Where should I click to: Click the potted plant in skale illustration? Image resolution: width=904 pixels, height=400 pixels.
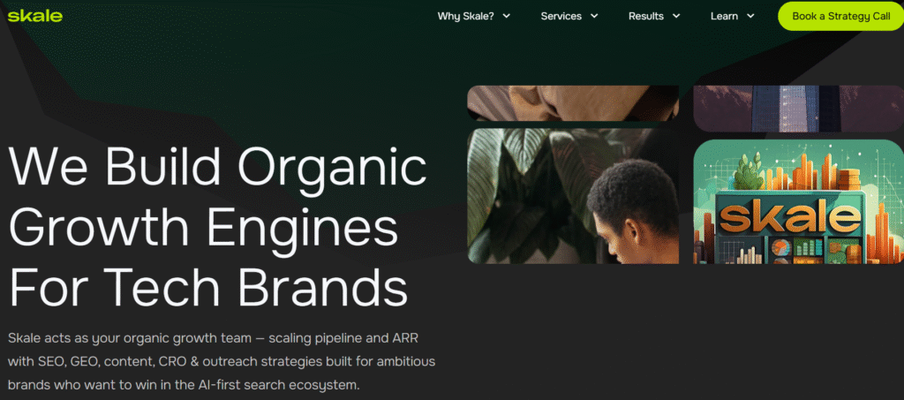749,173
